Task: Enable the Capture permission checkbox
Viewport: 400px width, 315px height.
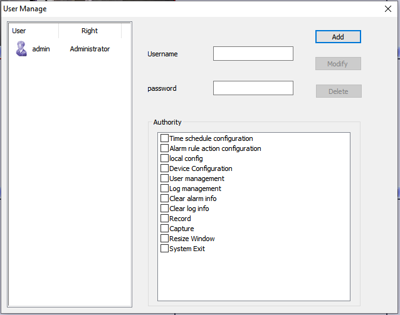Action: [x=165, y=229]
